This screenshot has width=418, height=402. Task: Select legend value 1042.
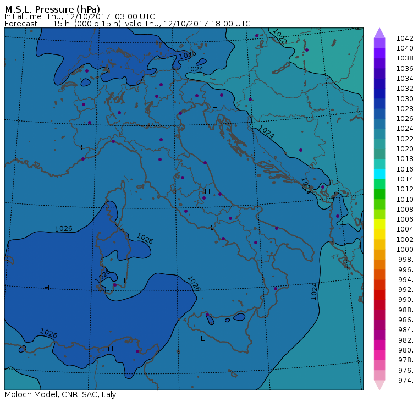point(406,38)
